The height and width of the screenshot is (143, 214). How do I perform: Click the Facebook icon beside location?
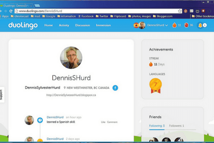click(115, 88)
